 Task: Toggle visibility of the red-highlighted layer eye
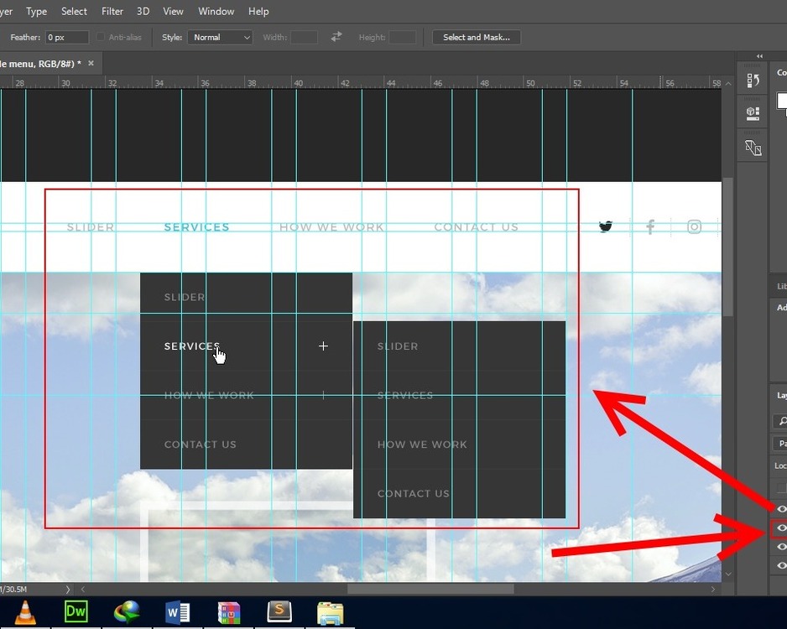tap(781, 528)
